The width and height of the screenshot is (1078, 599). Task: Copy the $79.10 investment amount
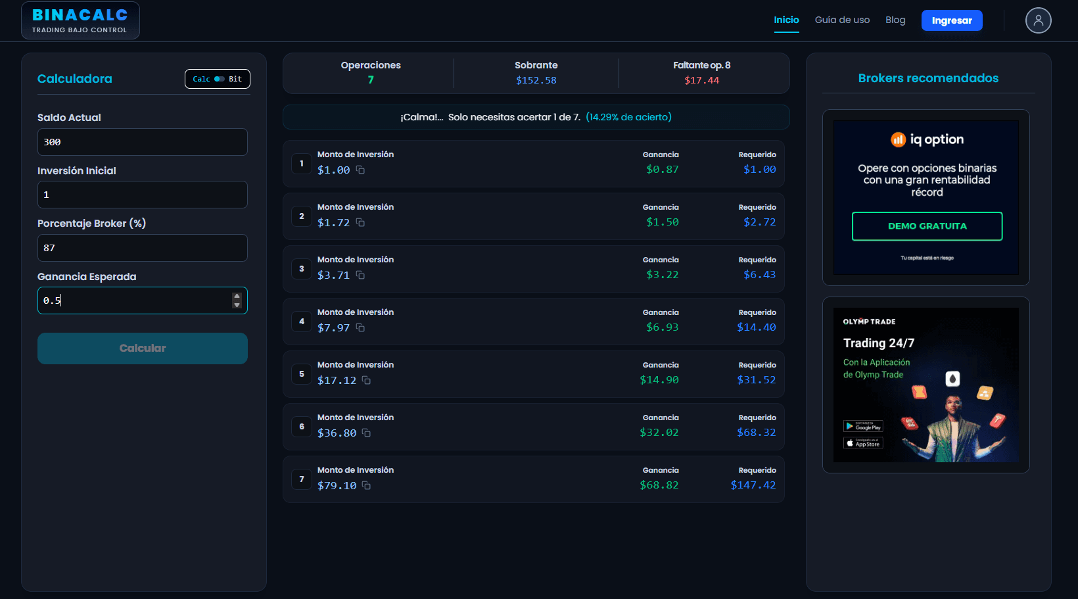366,485
